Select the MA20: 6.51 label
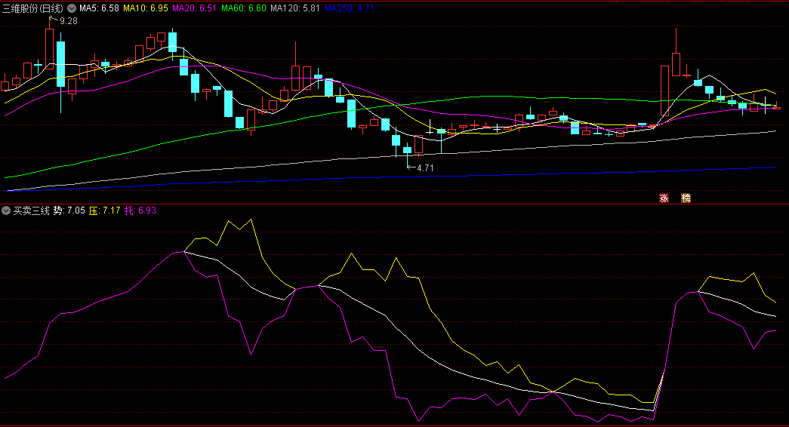Viewport: 789px width, 427px height. [x=194, y=8]
